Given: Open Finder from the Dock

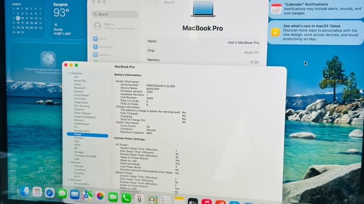Looking at the screenshot, I should (25, 191).
